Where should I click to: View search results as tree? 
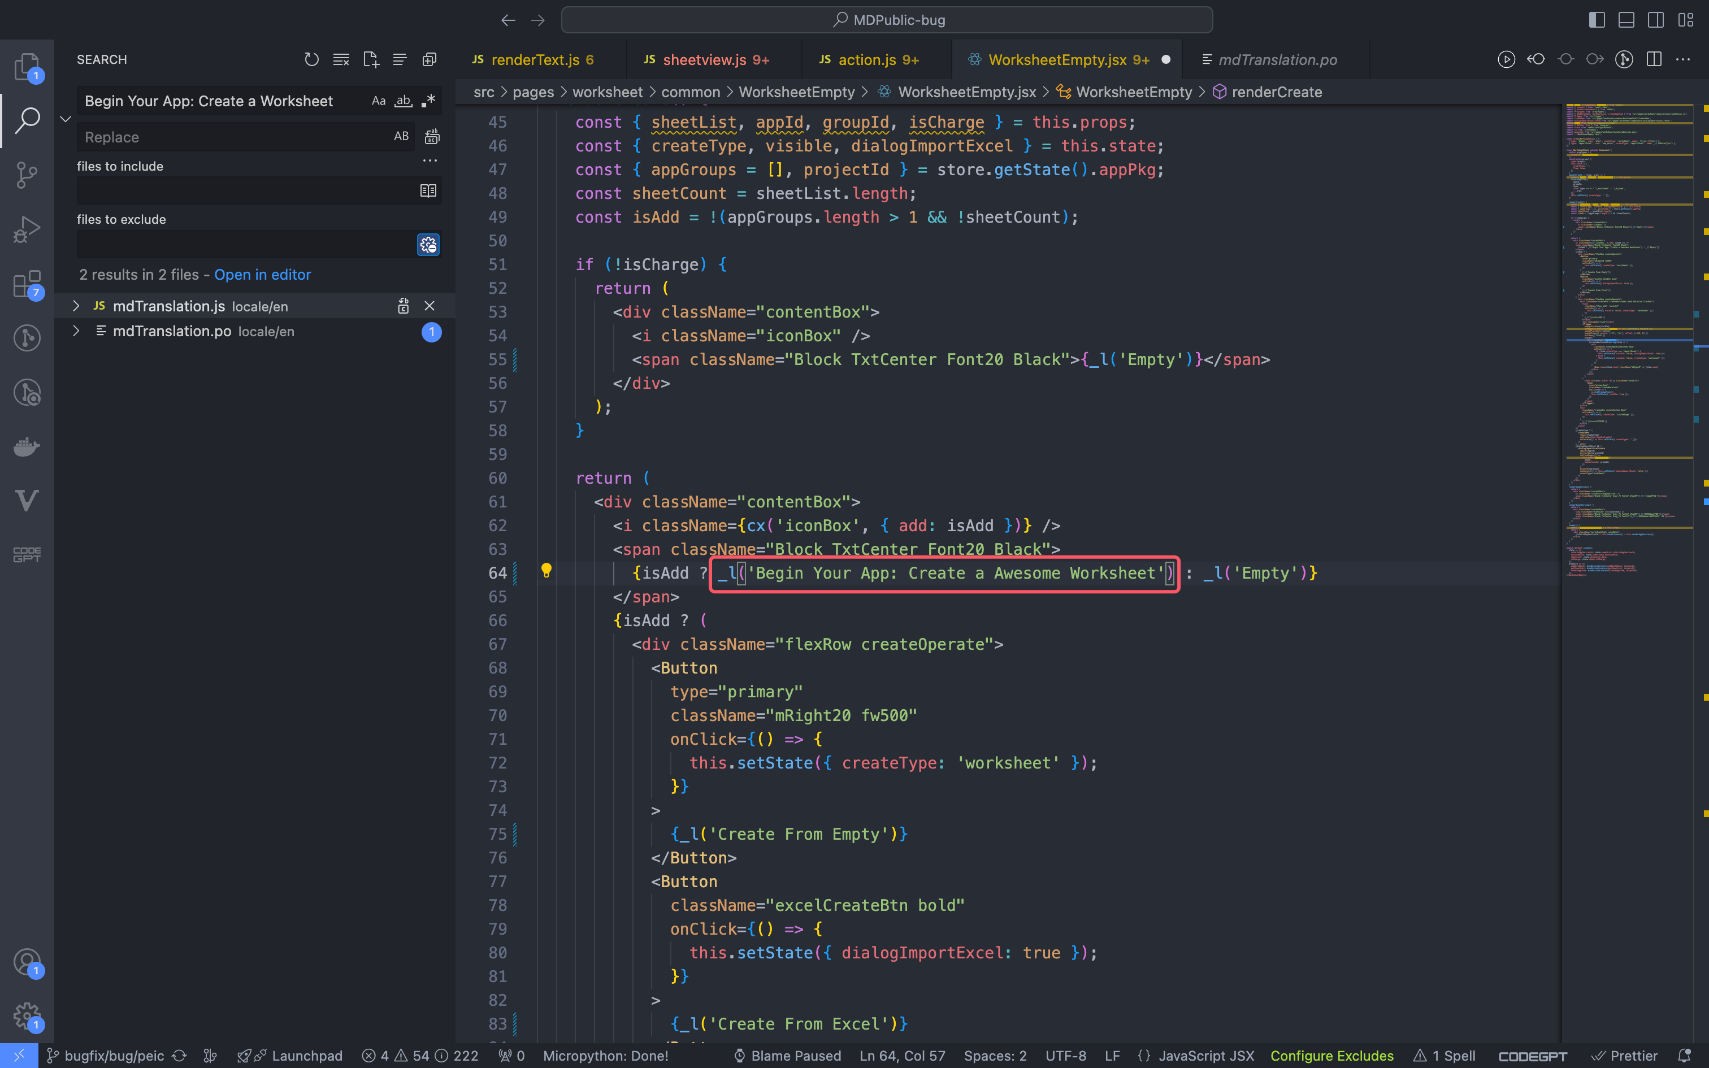pyautogui.click(x=400, y=59)
